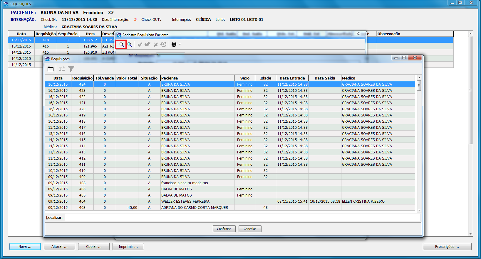Click the Sexo column header
This screenshot has height=259, width=481.
coord(245,78)
